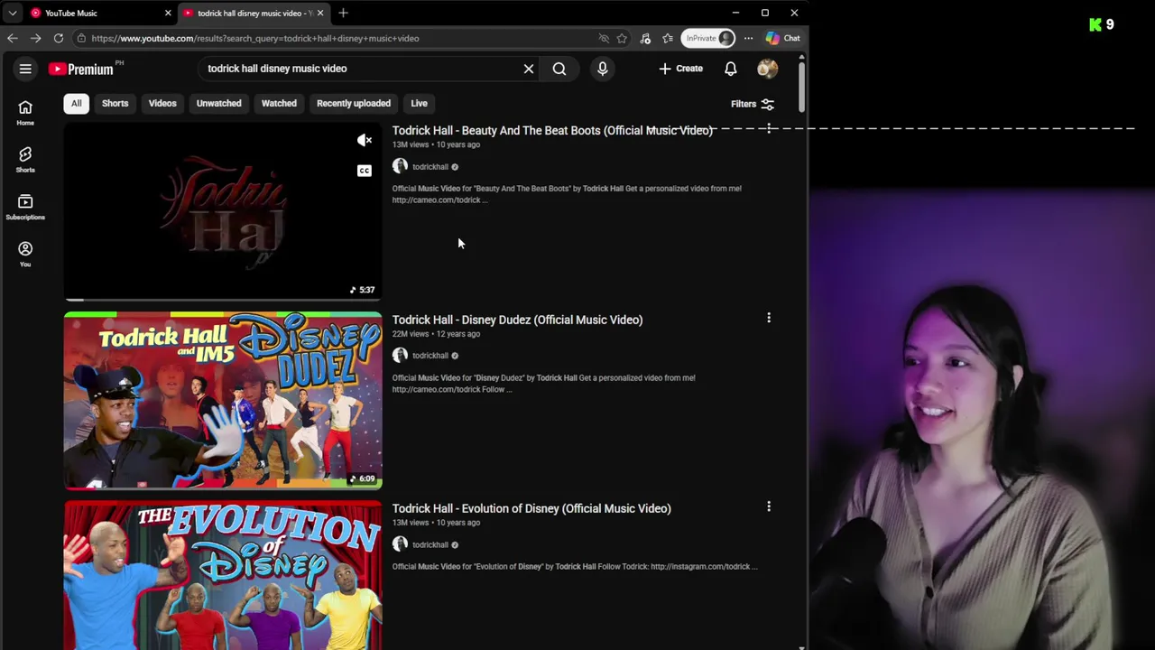
Task: Reload the page with refresh icon
Action: point(59,38)
